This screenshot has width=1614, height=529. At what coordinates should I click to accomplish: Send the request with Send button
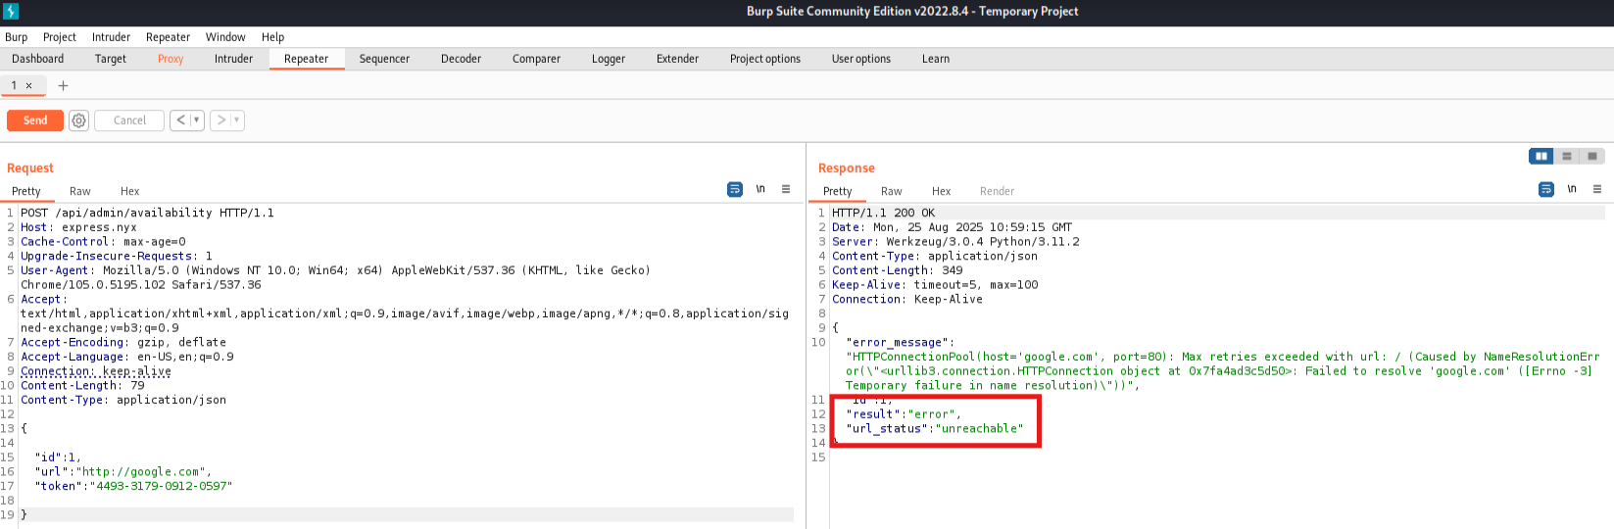[35, 120]
